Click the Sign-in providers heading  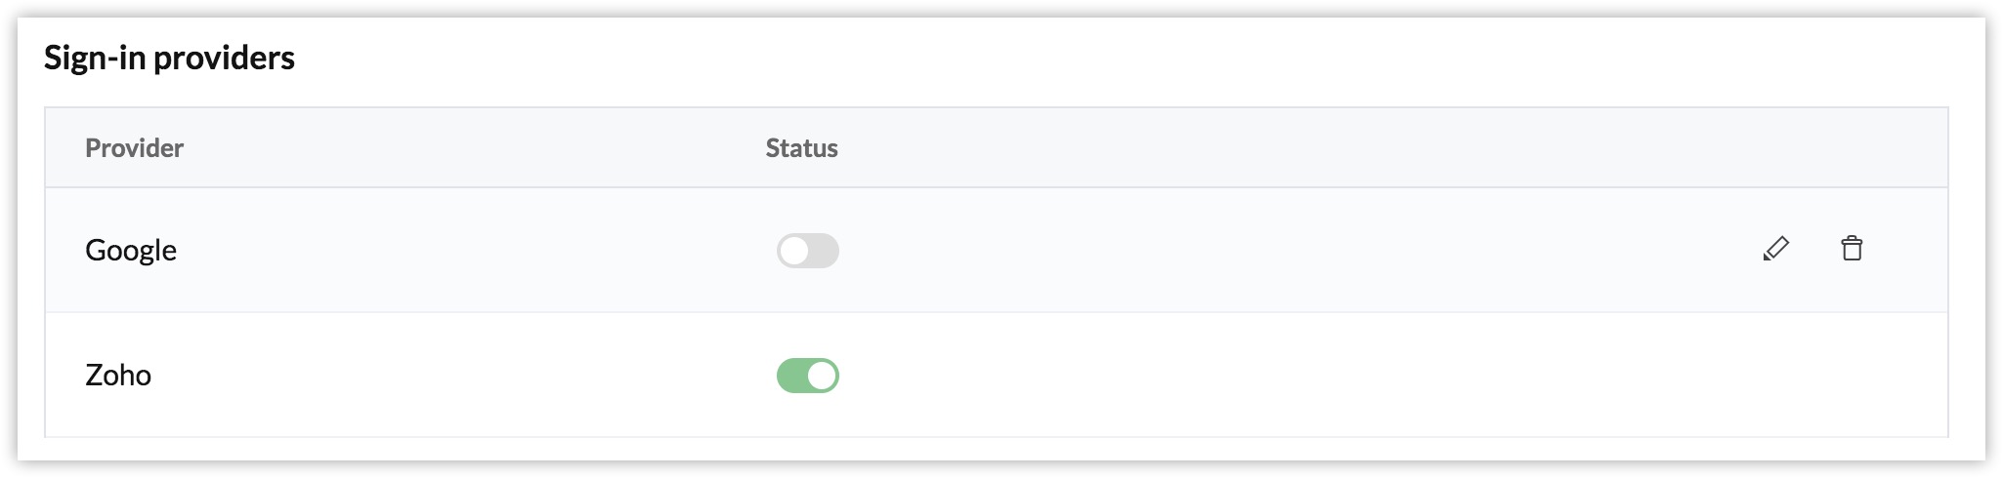click(x=169, y=59)
